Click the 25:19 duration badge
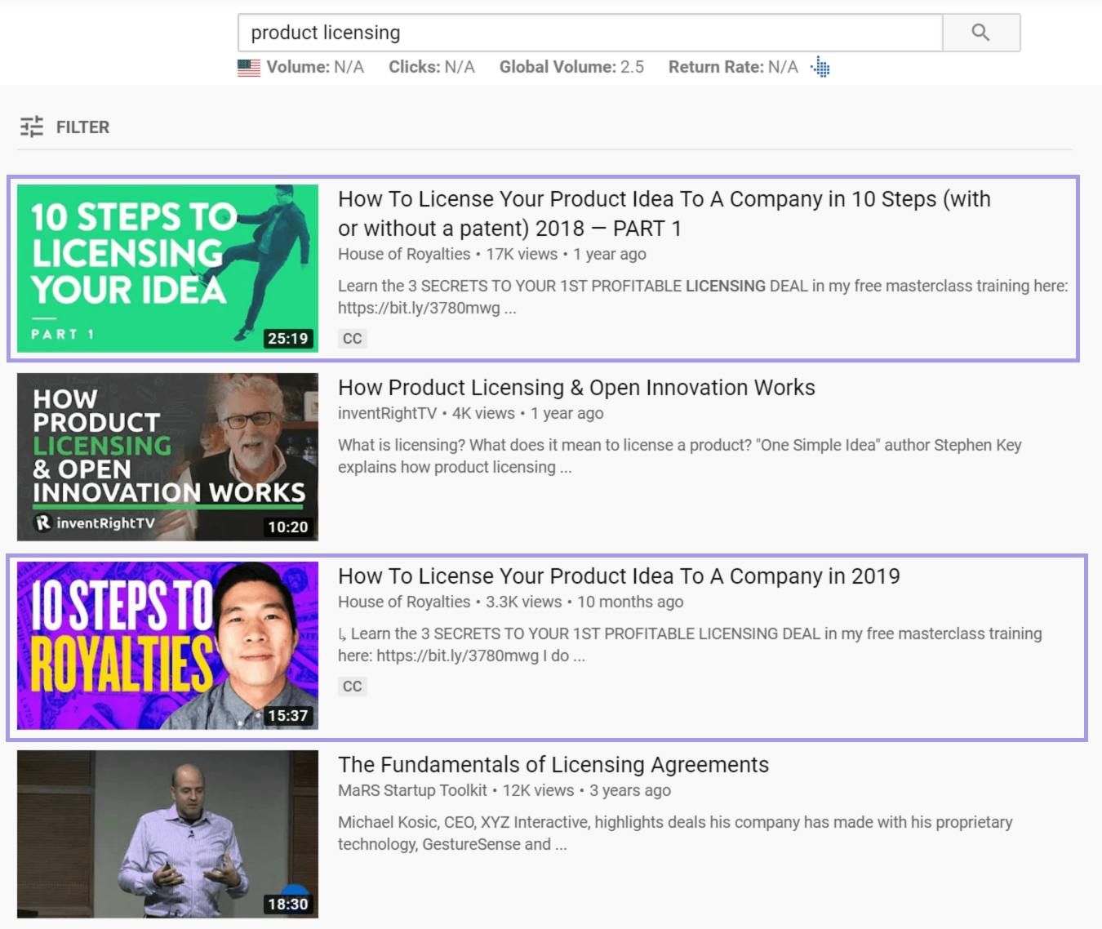This screenshot has height=929, width=1102. tap(288, 338)
